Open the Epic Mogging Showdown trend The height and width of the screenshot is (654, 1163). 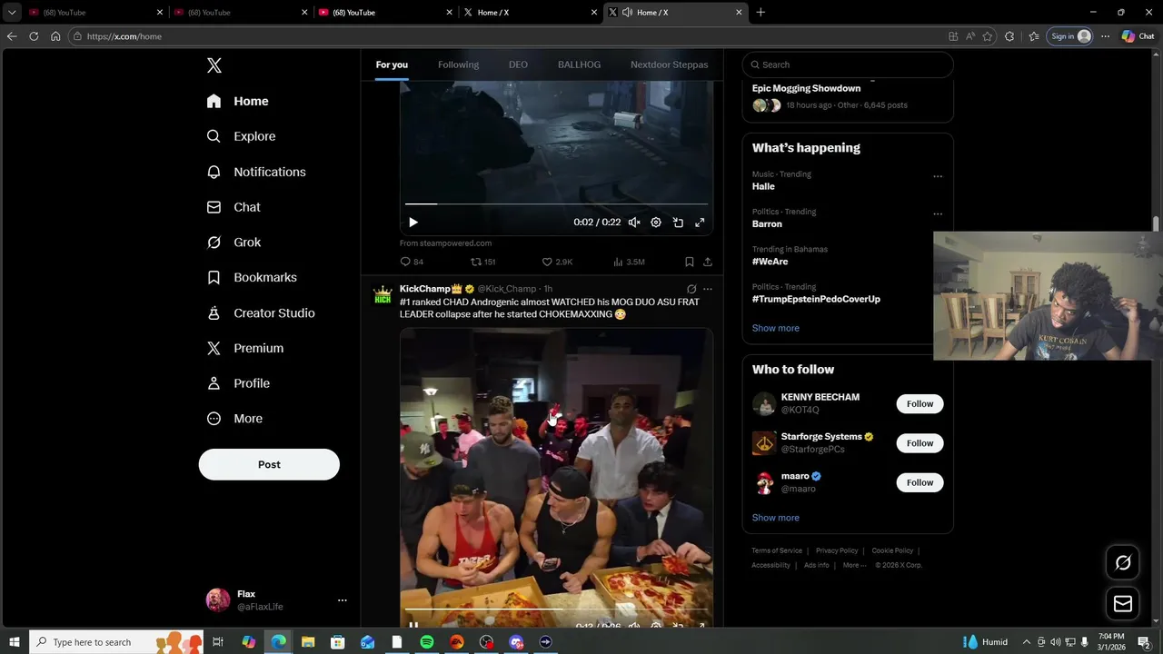click(x=806, y=88)
